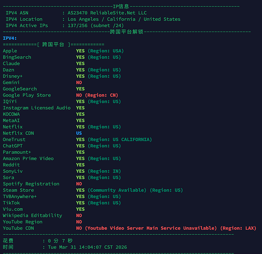Click the '0 分 7 秒' elapsed time value

point(60,241)
